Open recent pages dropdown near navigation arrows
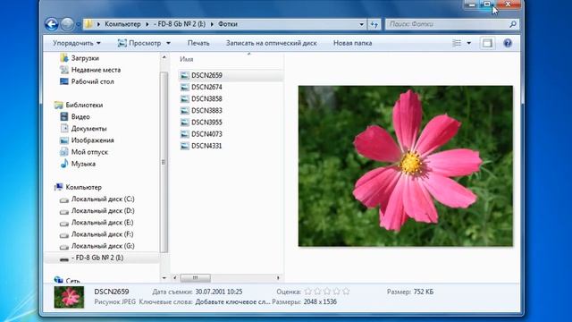Image resolution: width=572 pixels, height=322 pixels. point(78,24)
